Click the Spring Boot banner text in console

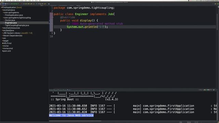click(x=65, y=99)
